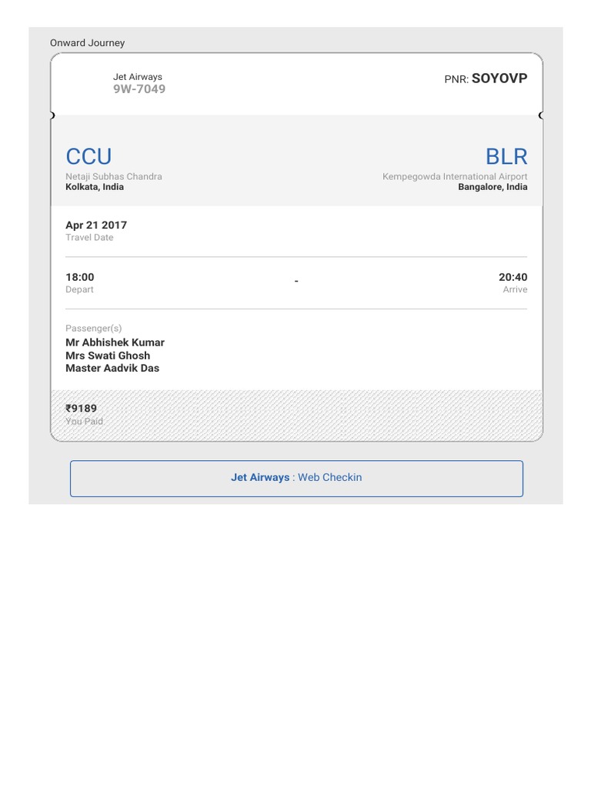Select the Jet Airways airline name

[x=138, y=77]
